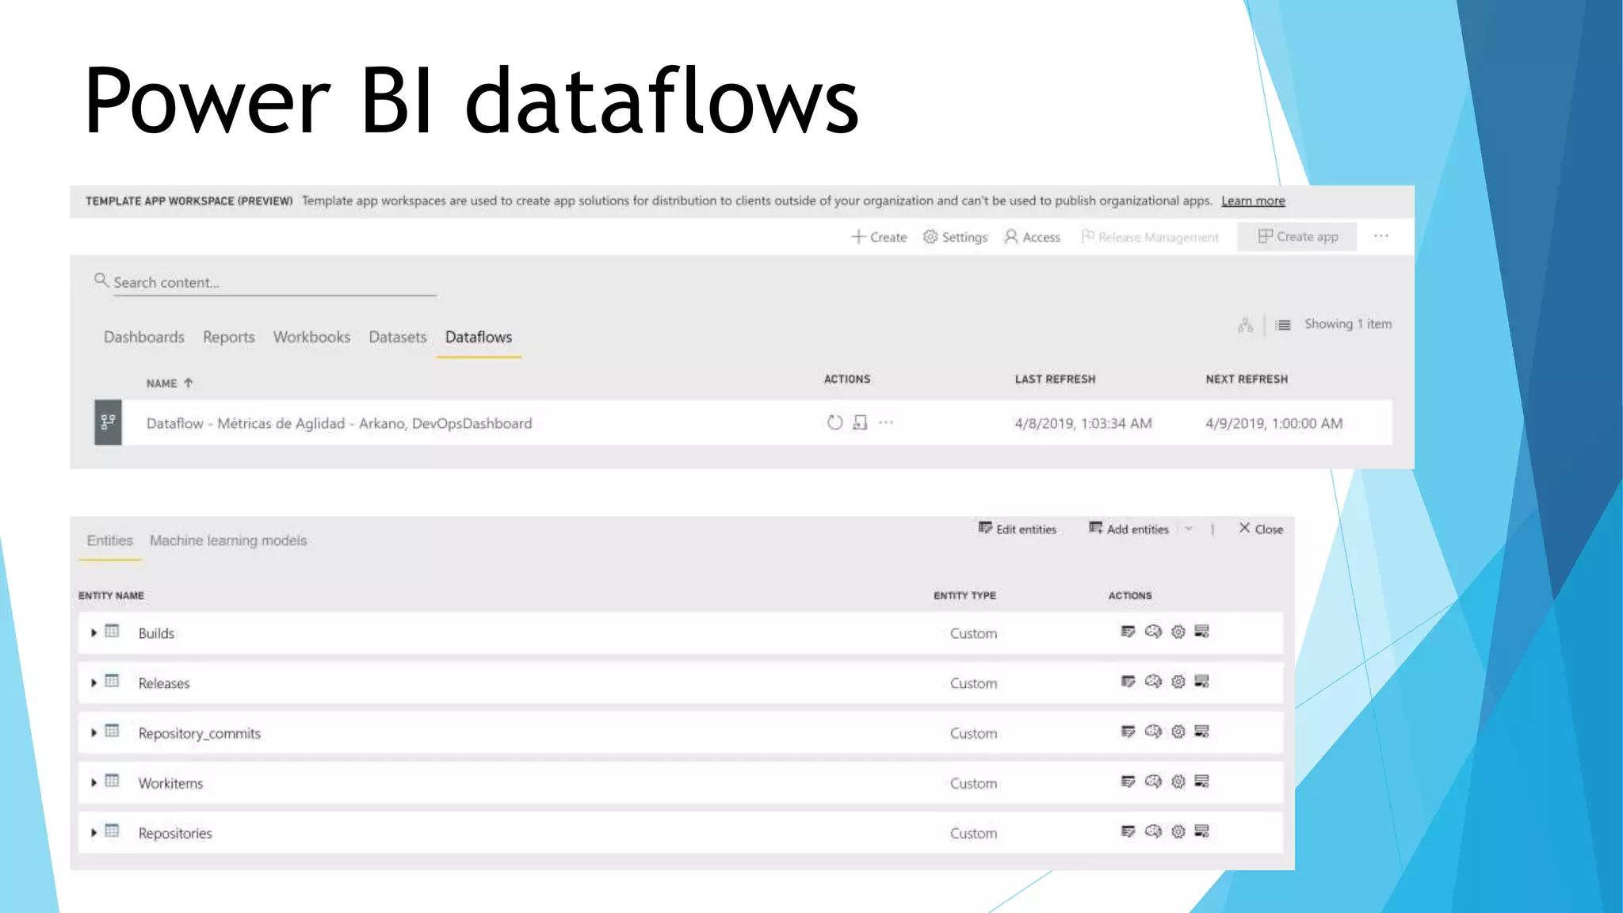The height and width of the screenshot is (913, 1623).
Task: Click Add entities
Action: (1129, 529)
